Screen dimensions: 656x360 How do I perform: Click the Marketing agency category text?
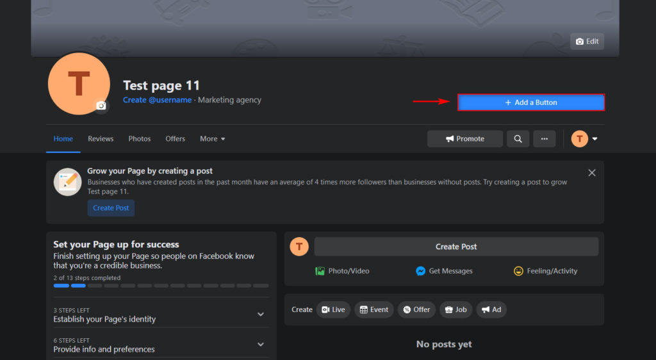click(x=230, y=100)
